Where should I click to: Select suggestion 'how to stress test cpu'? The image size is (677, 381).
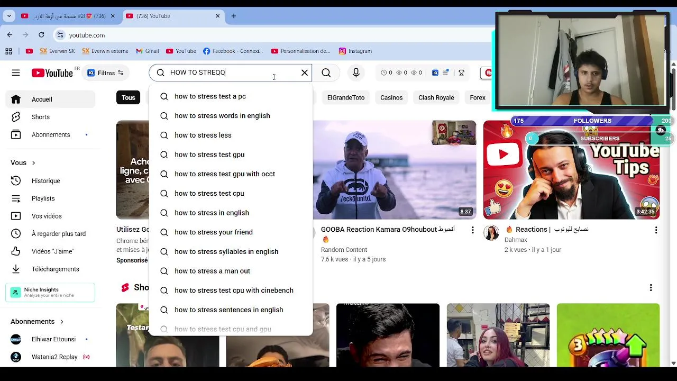click(231, 193)
